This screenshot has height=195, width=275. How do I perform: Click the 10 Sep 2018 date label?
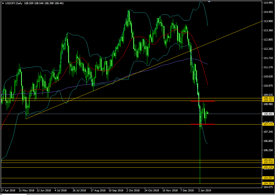click(x=116, y=190)
